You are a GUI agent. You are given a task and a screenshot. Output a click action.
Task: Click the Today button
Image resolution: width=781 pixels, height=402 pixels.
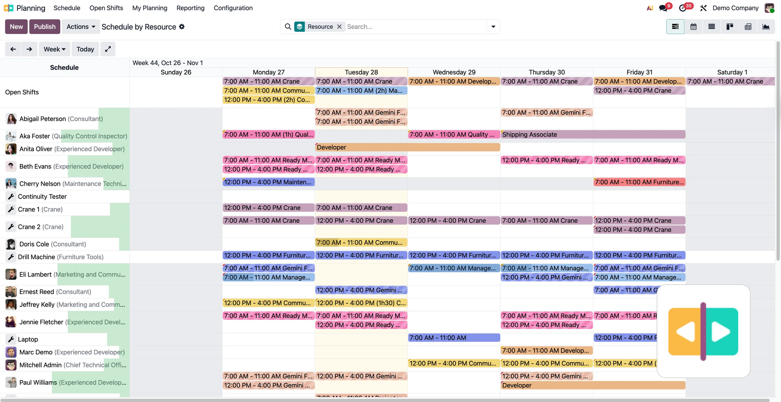[x=85, y=49]
